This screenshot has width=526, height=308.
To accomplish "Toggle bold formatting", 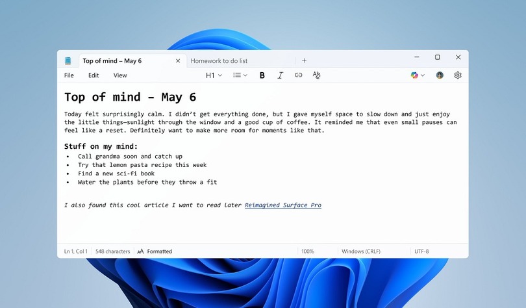I will pos(262,75).
